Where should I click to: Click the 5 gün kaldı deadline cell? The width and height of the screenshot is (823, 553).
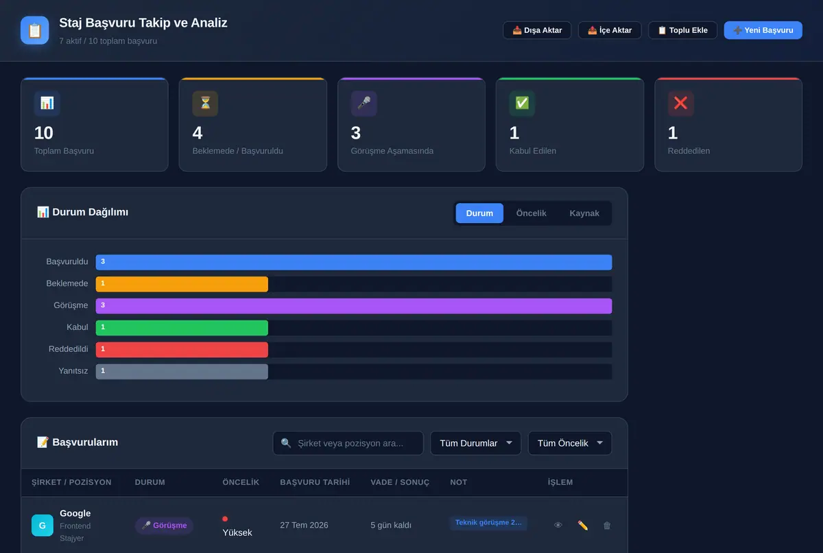click(391, 526)
